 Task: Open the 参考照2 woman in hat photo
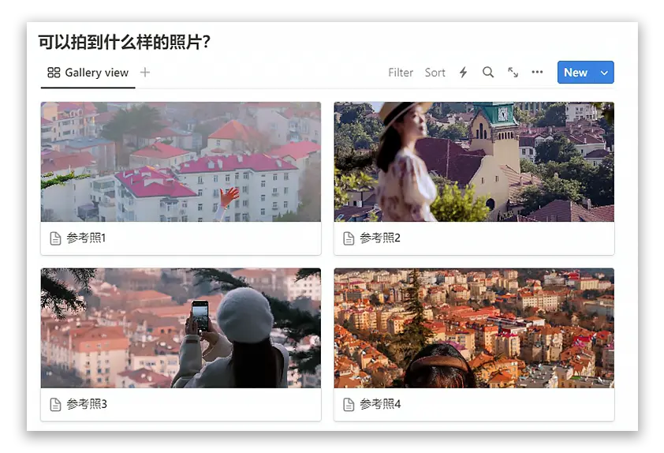coord(474,162)
